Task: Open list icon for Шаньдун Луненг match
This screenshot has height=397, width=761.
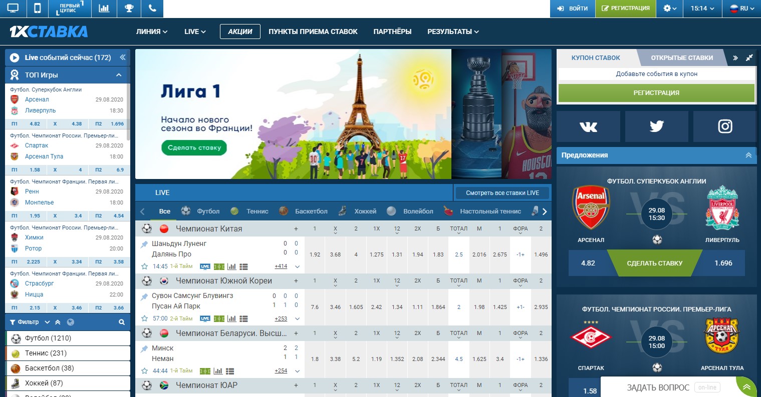Action: 244,266
